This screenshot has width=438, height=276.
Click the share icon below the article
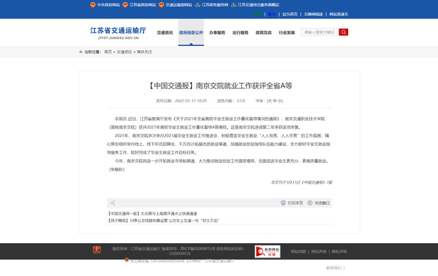pos(112,203)
